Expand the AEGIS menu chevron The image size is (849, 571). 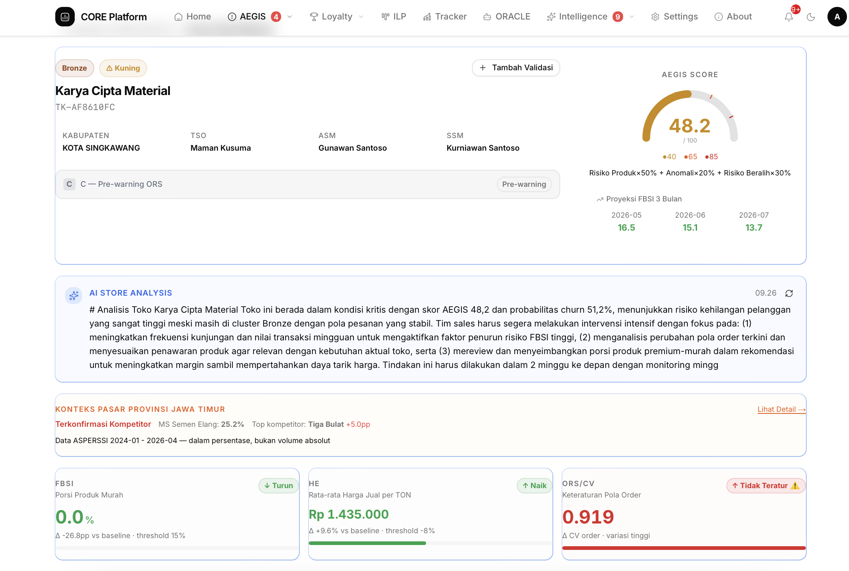tap(290, 17)
